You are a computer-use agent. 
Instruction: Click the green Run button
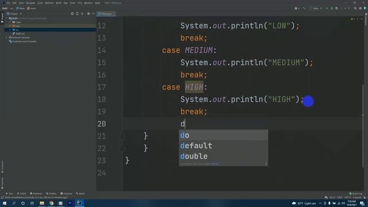click(327, 8)
